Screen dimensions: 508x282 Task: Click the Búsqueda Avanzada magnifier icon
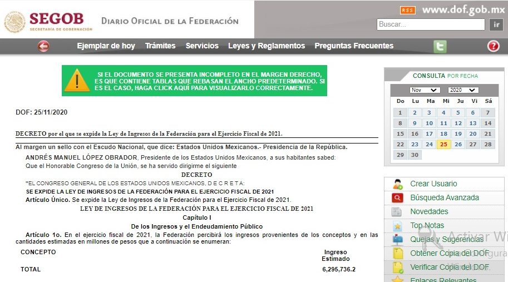click(x=397, y=198)
